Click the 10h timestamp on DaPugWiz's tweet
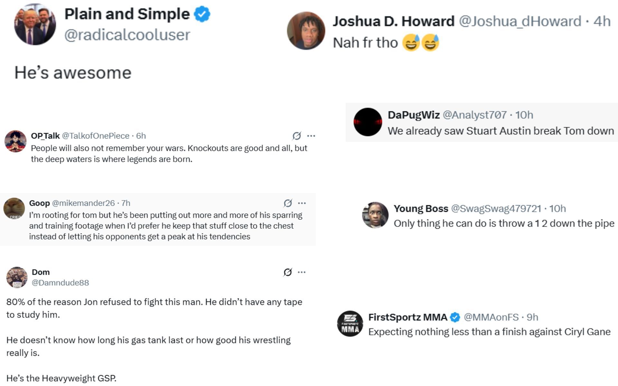Viewport: 618px width, 386px height. (524, 115)
